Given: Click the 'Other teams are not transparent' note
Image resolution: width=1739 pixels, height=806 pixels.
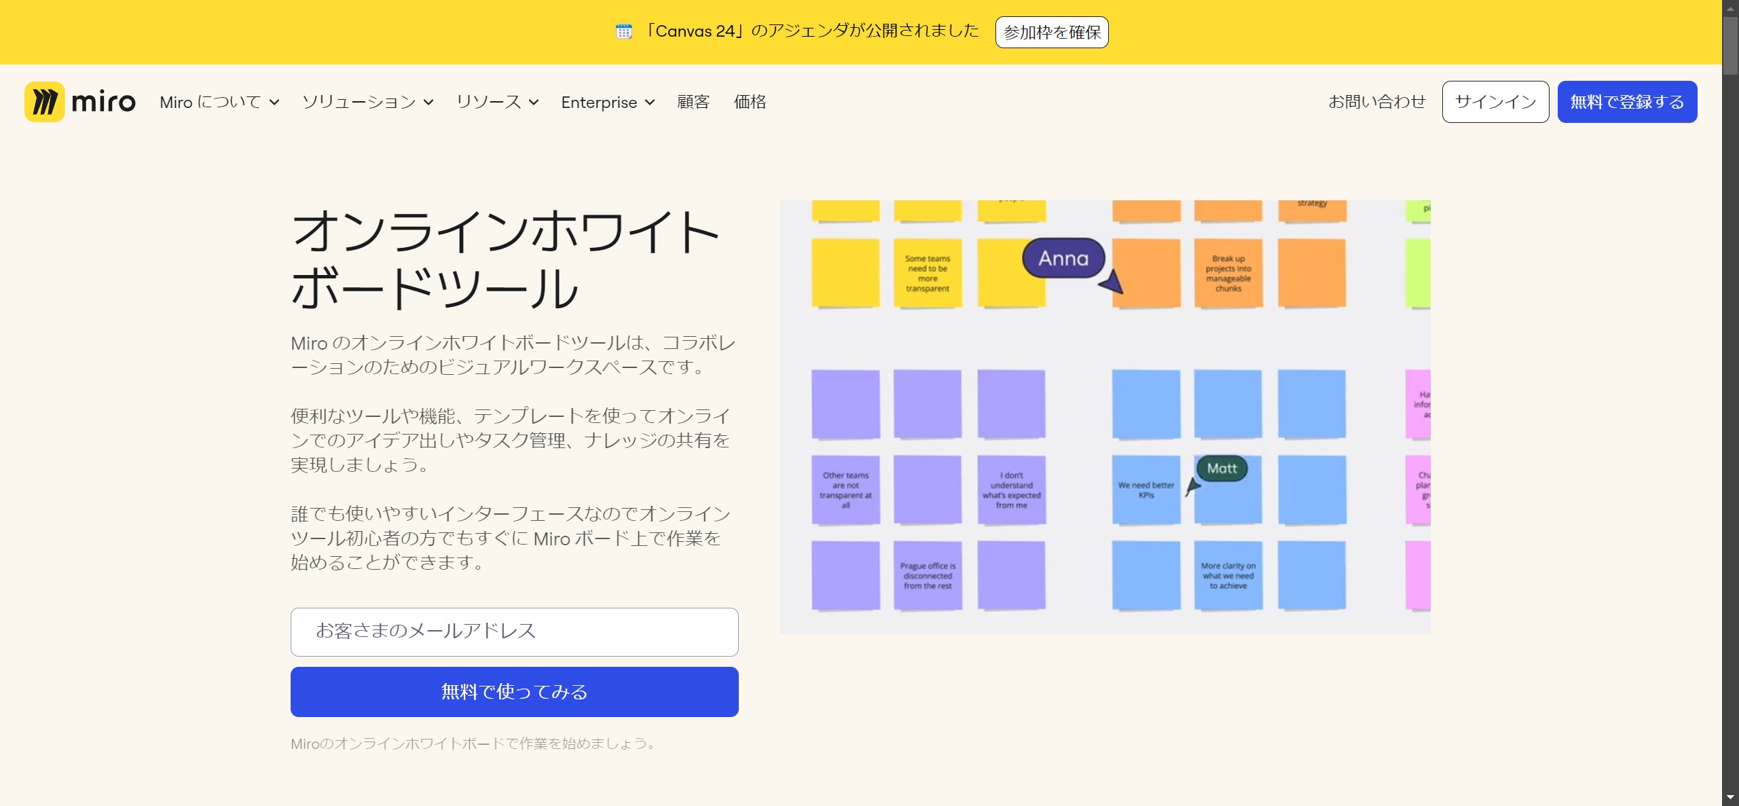Looking at the screenshot, I should click(846, 490).
